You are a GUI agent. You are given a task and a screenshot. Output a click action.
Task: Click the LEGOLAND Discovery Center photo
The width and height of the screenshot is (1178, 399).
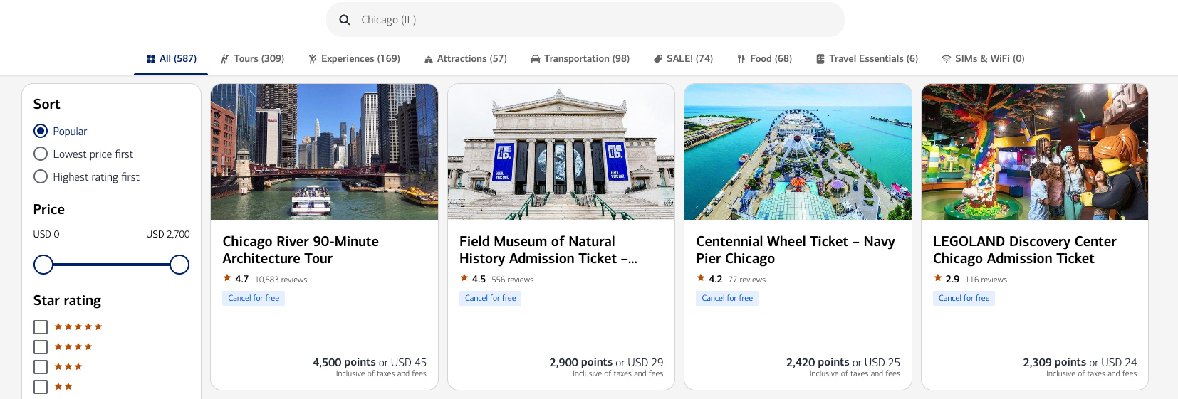pos(1035,151)
